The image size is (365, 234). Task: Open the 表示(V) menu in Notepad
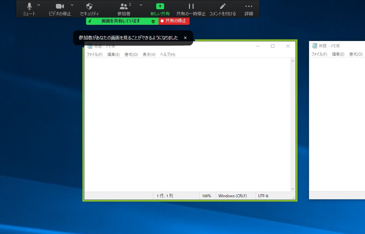[x=149, y=54]
